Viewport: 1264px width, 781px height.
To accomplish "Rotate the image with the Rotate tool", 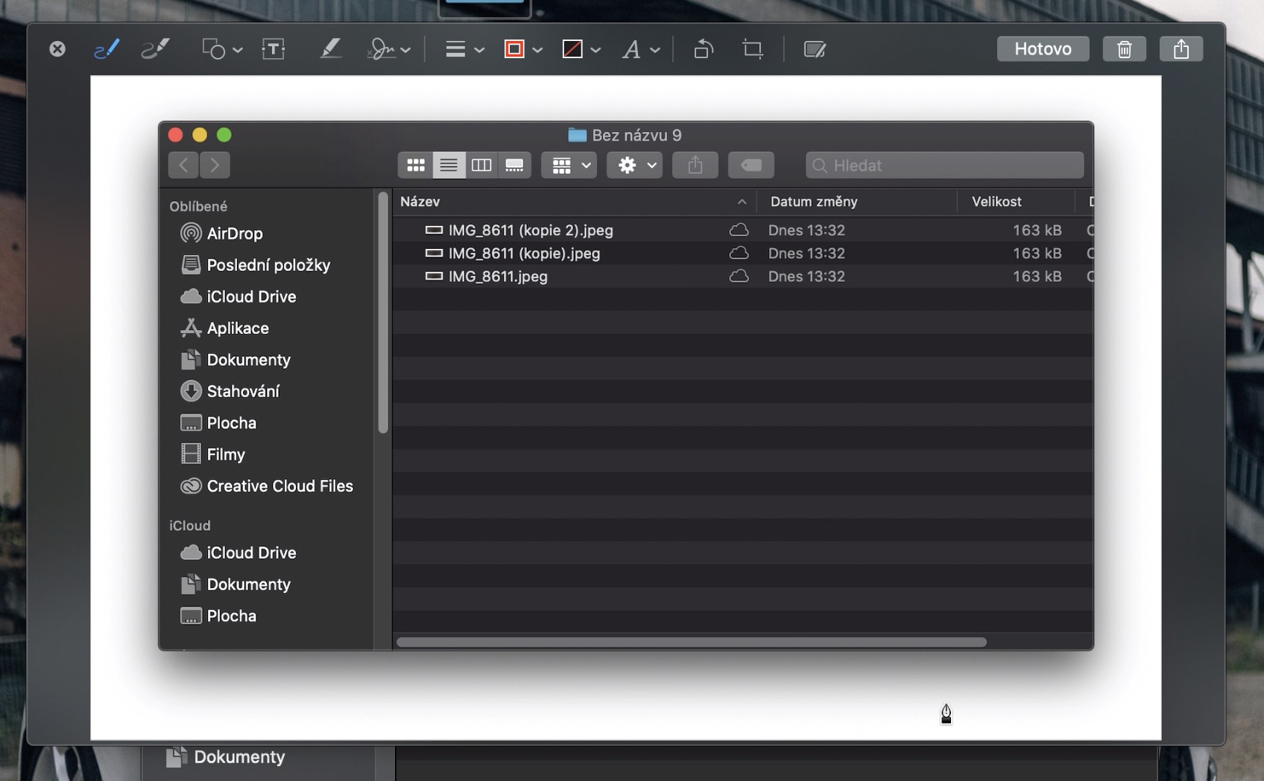I will point(704,49).
